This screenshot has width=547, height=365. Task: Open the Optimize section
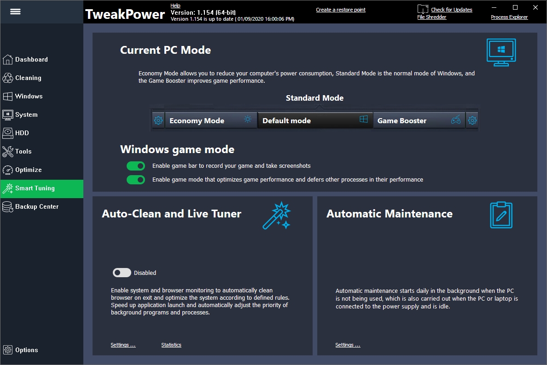click(41, 170)
